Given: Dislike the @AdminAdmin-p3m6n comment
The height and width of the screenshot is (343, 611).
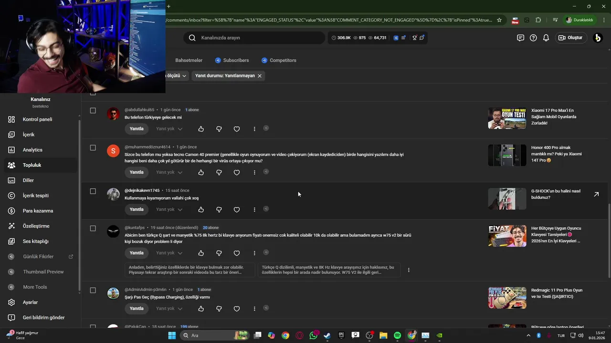Looking at the screenshot, I should click(x=219, y=309).
